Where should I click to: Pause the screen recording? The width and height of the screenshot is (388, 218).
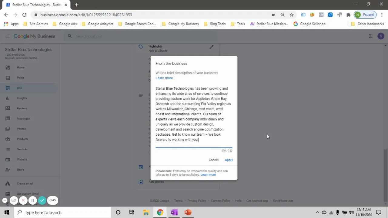32,200
